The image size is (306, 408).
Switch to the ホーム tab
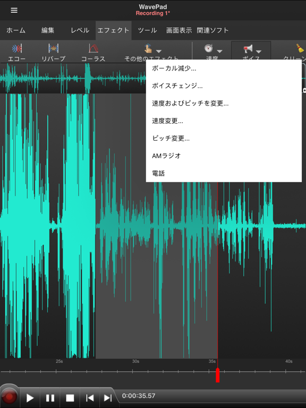click(x=16, y=30)
